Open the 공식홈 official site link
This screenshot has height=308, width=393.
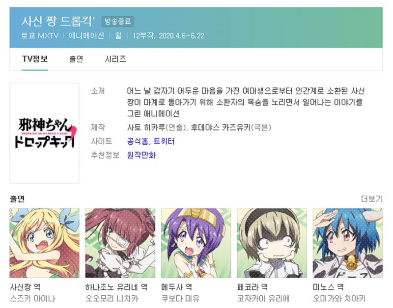point(138,141)
